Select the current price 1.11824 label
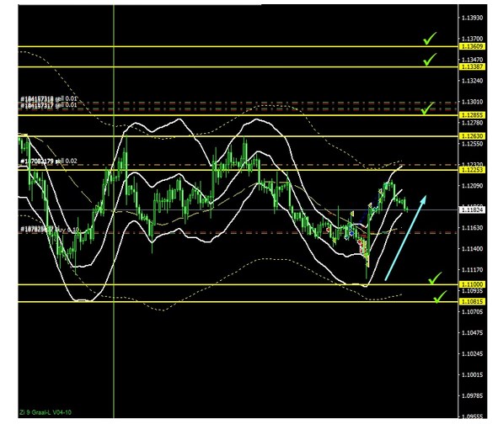This screenshot has width=498, height=424. [x=472, y=210]
